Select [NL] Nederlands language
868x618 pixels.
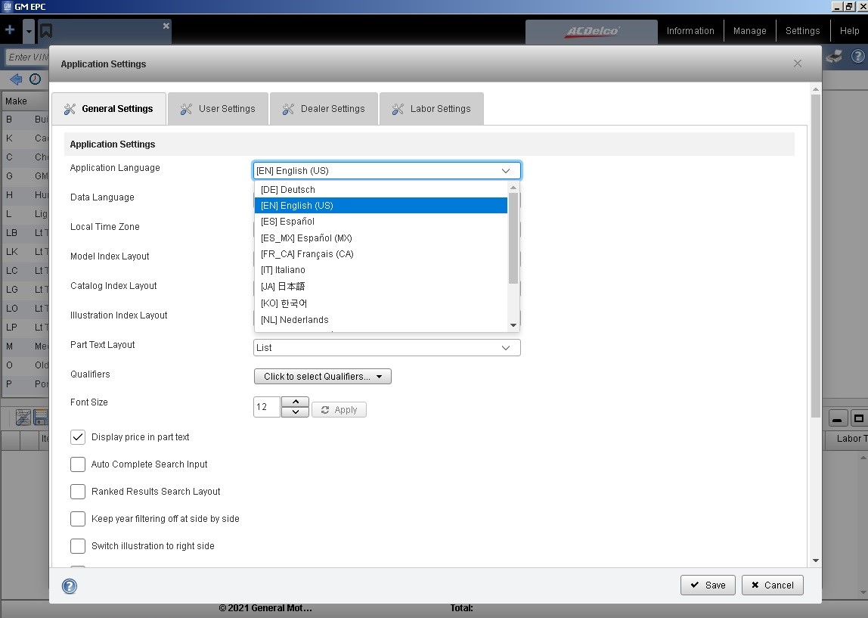coord(381,320)
